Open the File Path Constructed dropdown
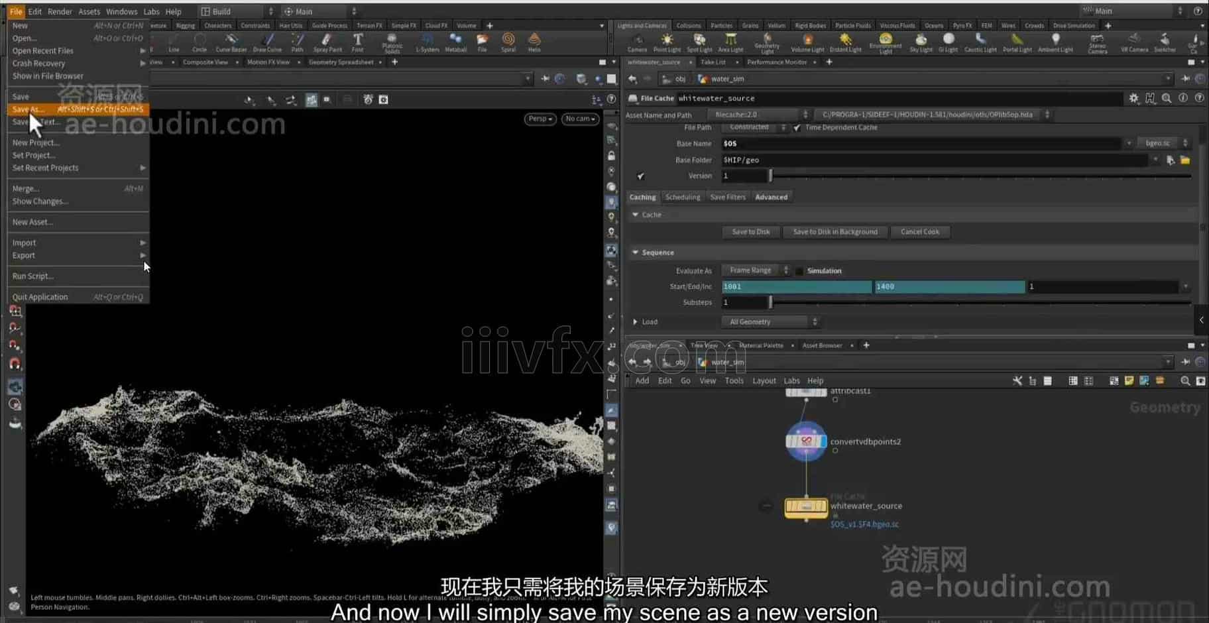This screenshot has height=623, width=1209. click(x=754, y=127)
